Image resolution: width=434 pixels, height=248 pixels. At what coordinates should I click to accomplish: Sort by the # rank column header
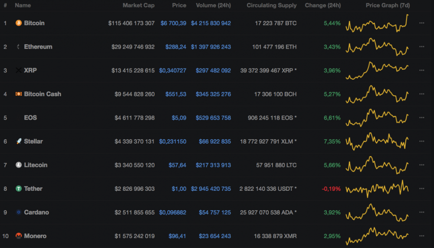(5, 5)
